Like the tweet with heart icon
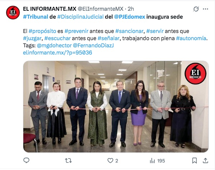Image resolution: width=215 pixels, height=170 pixels. coord(110,160)
